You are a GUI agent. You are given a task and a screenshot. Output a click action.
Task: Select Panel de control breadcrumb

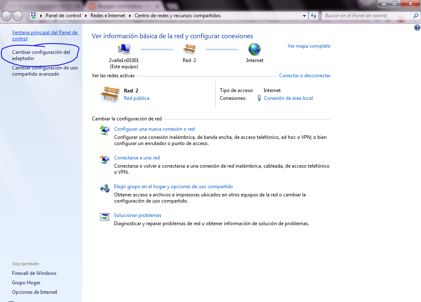click(63, 16)
